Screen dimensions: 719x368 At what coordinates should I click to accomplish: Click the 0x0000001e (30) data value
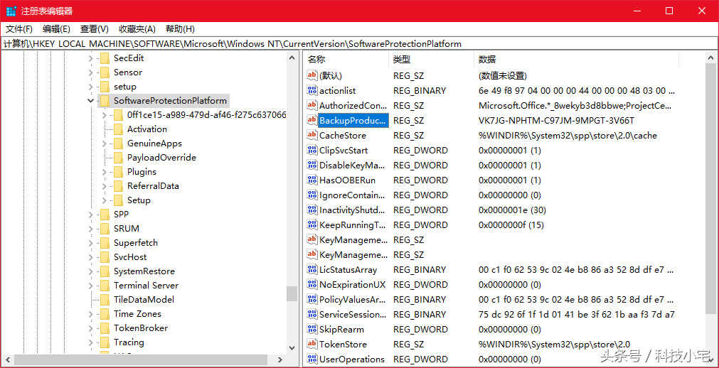pyautogui.click(x=512, y=210)
